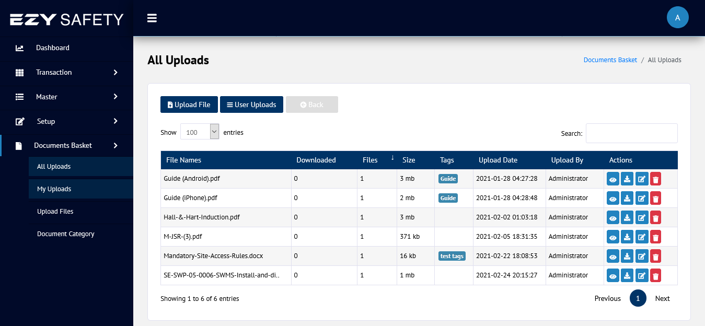
Task: Edit the SE-SWP-05-0006-SWMS file entry
Action: (x=641, y=276)
